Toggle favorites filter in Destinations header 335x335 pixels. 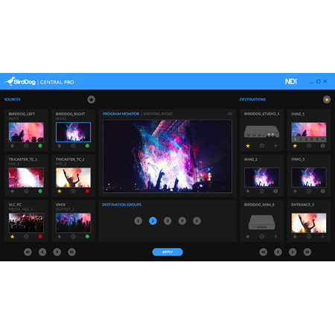pos(327,100)
